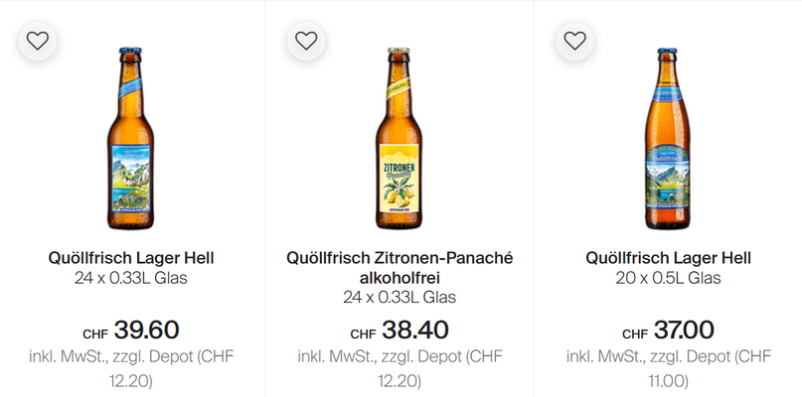This screenshot has width=802, height=397.
Task: Open the Lager Hell title above 20 x 0.5L
Action: pos(668,258)
